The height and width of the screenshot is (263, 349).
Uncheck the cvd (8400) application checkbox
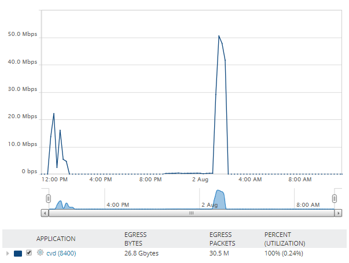(x=29, y=253)
